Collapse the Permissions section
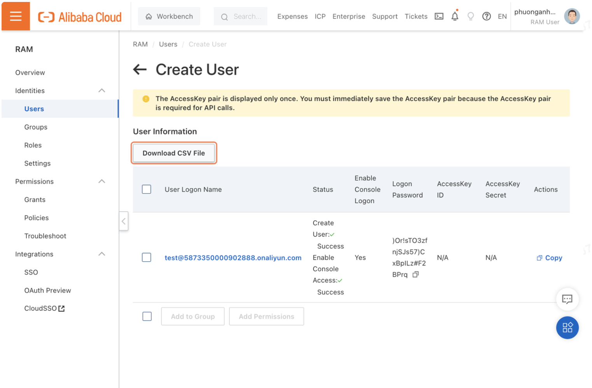This screenshot has width=592, height=388. [102, 182]
